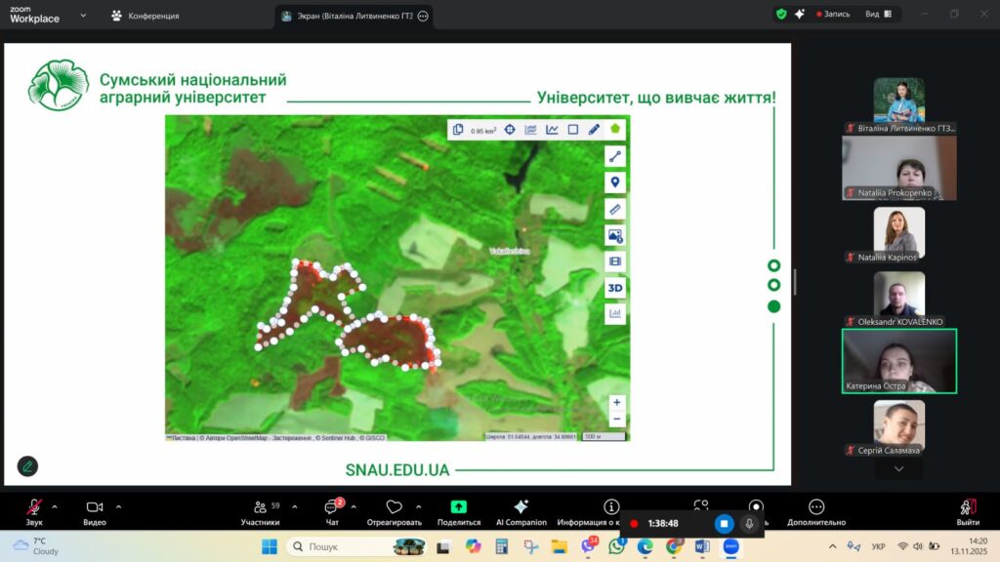1000x562 pixels.
Task: Open the Чат chat panel
Action: point(331,511)
